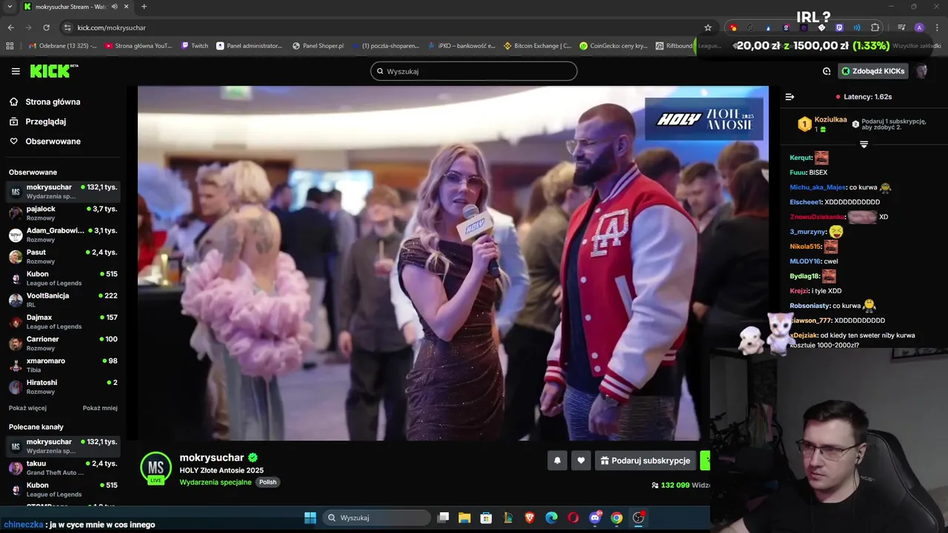Open Przeglądaj in the sidebar

(45, 121)
